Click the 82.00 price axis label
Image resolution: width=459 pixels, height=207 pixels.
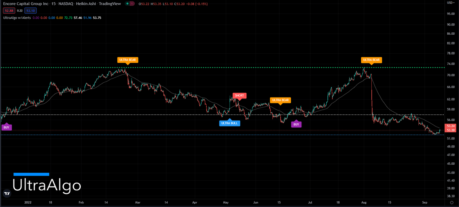(450, 43)
